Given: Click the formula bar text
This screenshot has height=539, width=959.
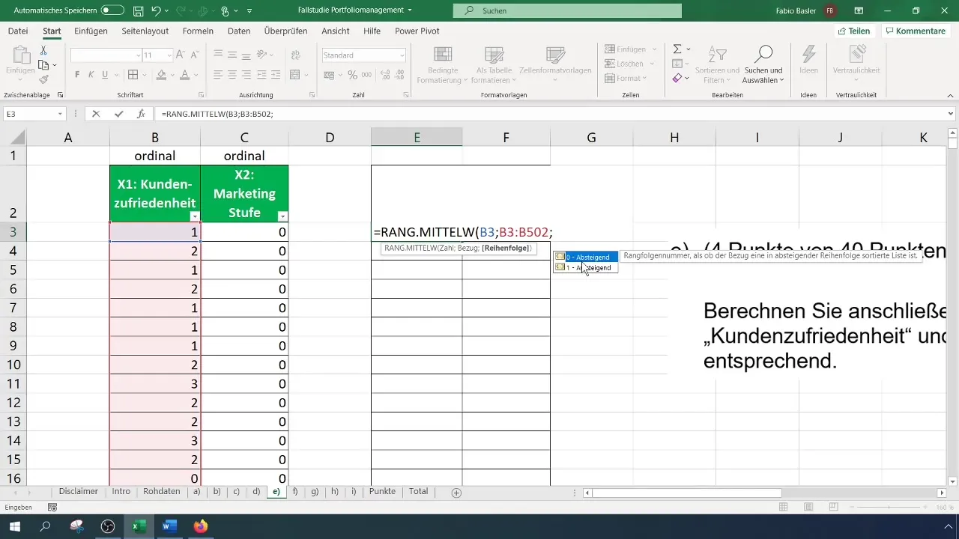Looking at the screenshot, I should (x=217, y=114).
